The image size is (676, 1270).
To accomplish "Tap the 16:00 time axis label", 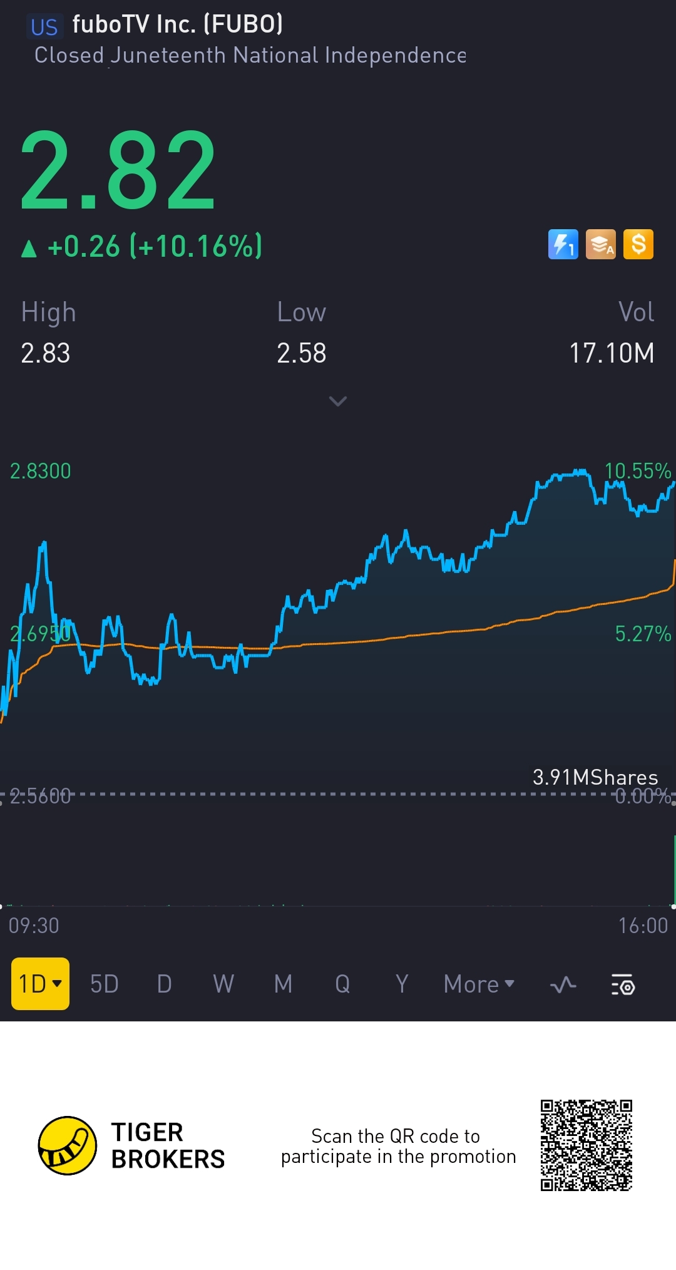I will click(x=643, y=926).
